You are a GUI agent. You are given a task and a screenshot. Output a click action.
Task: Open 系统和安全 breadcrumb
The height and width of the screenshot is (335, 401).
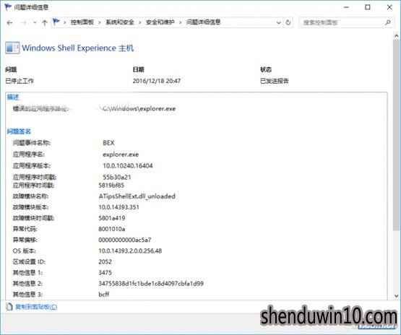click(x=120, y=22)
